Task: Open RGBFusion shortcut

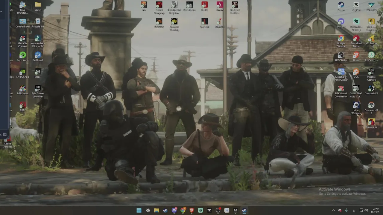Action: point(22,90)
